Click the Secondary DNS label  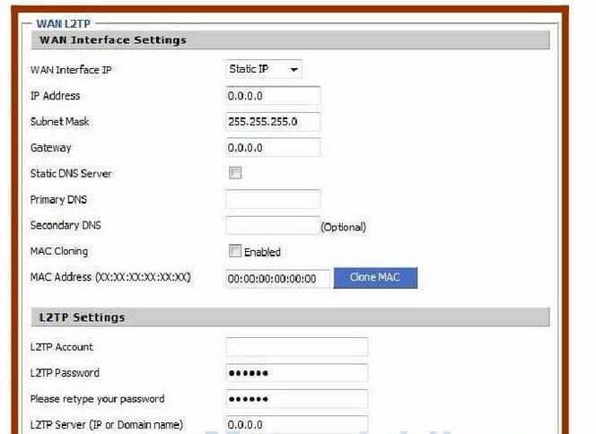pyautogui.click(x=66, y=225)
